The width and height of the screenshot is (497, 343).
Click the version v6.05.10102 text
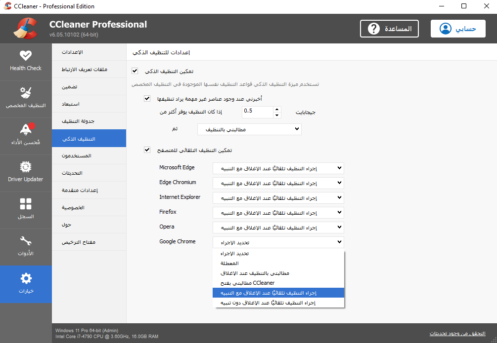74,35
